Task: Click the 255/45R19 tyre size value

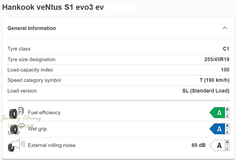Action: [217, 60]
